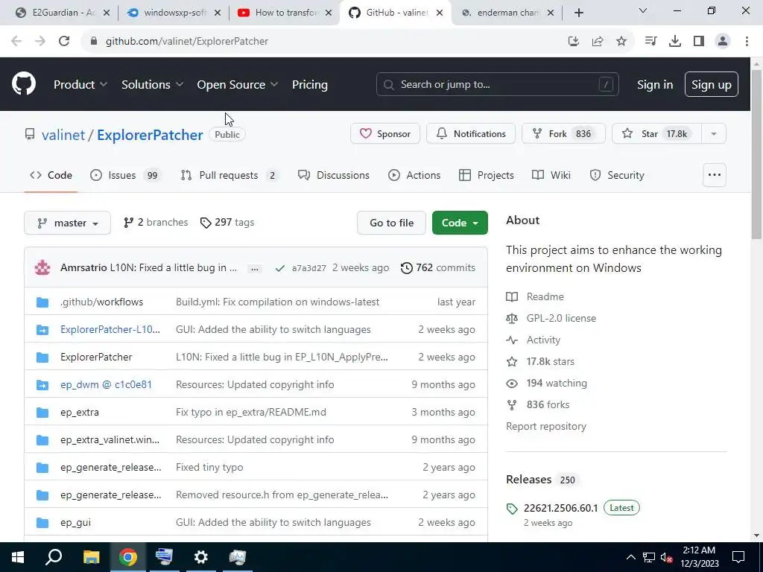View 2 branches link
Screen dimensions: 763x572
tap(156, 222)
